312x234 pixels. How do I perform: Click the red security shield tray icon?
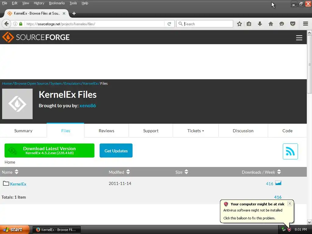tap(289, 229)
